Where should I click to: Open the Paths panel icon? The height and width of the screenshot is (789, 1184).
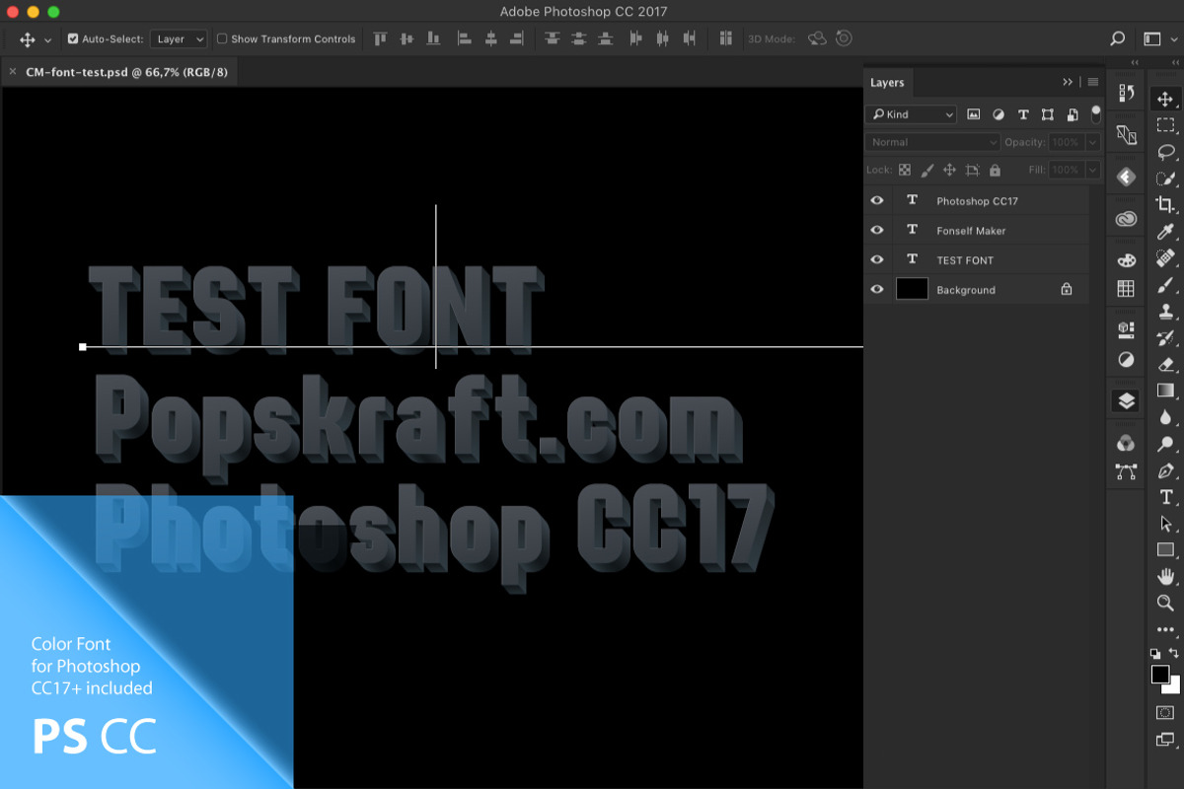coord(1126,472)
